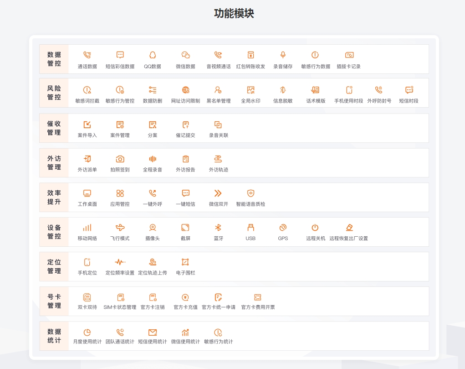Select the 官方卡充值 yuan icon
Viewport: 465px width, 369px height.
click(x=185, y=297)
